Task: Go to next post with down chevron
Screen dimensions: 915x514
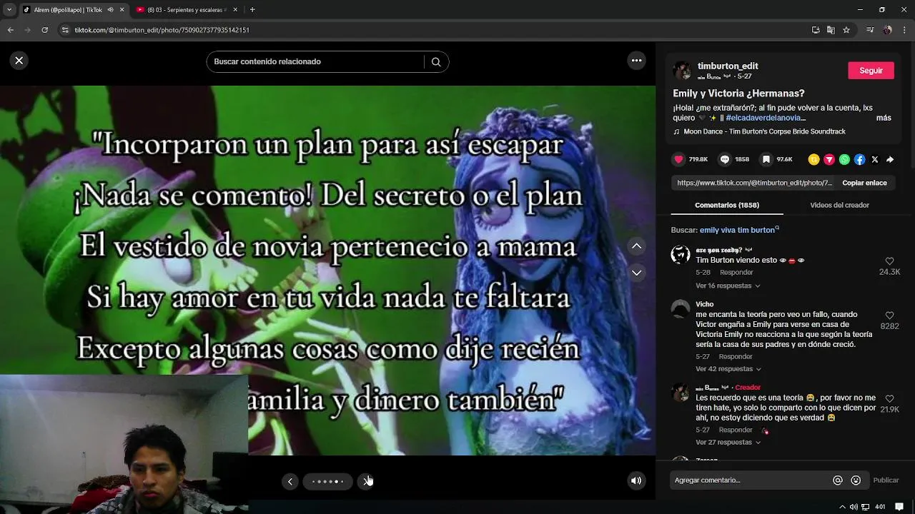Action: click(636, 273)
